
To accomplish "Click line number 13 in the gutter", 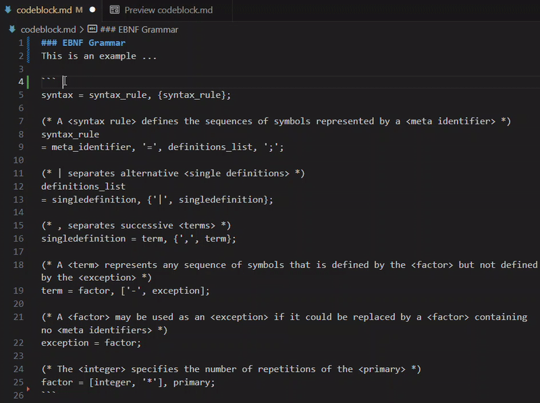I will pos(19,199).
